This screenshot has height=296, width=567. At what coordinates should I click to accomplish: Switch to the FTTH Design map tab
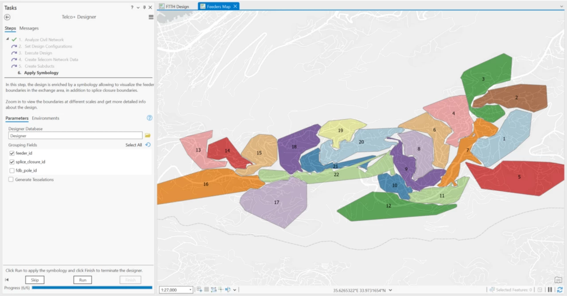tap(174, 7)
